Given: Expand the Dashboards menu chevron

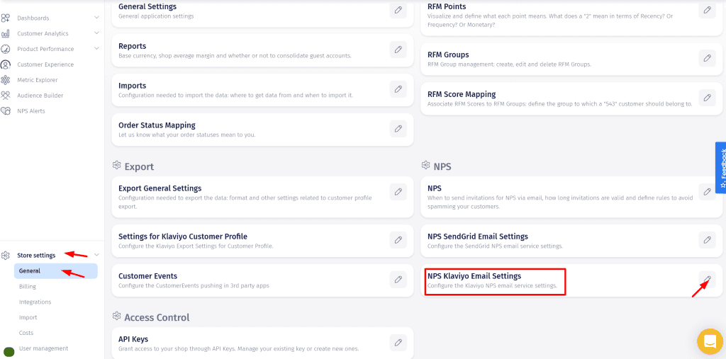Looking at the screenshot, I should [96, 18].
